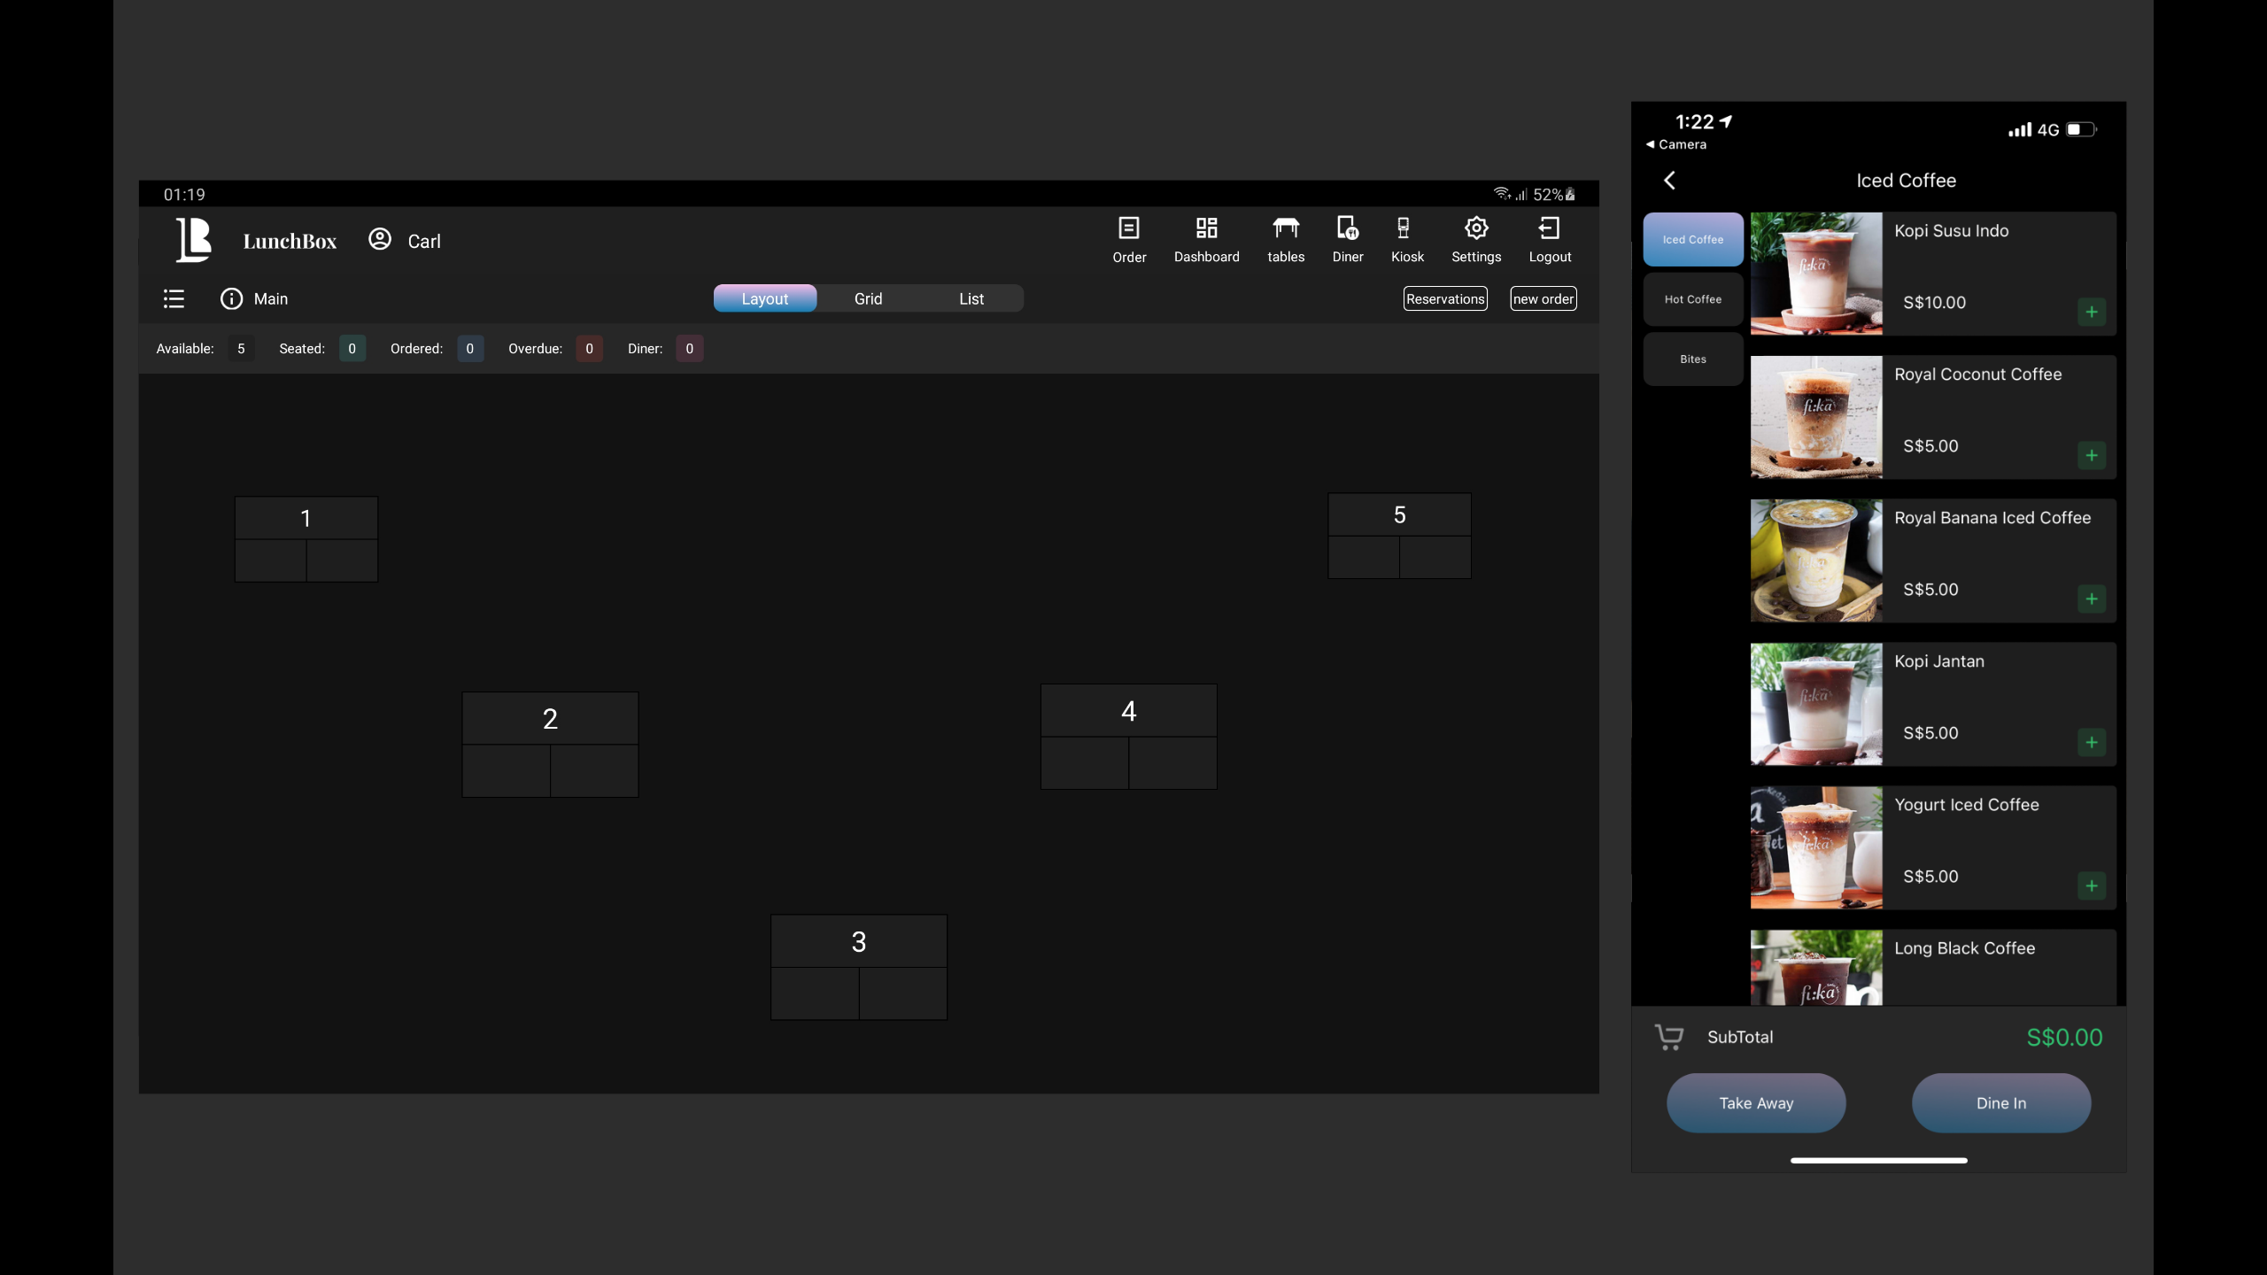Switch to Grid view tab
The height and width of the screenshot is (1275, 2267).
[868, 299]
